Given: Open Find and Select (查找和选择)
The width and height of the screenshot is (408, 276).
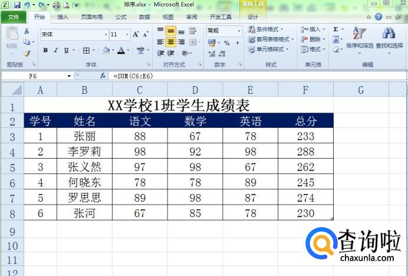Looking at the screenshot, I should click(x=389, y=39).
